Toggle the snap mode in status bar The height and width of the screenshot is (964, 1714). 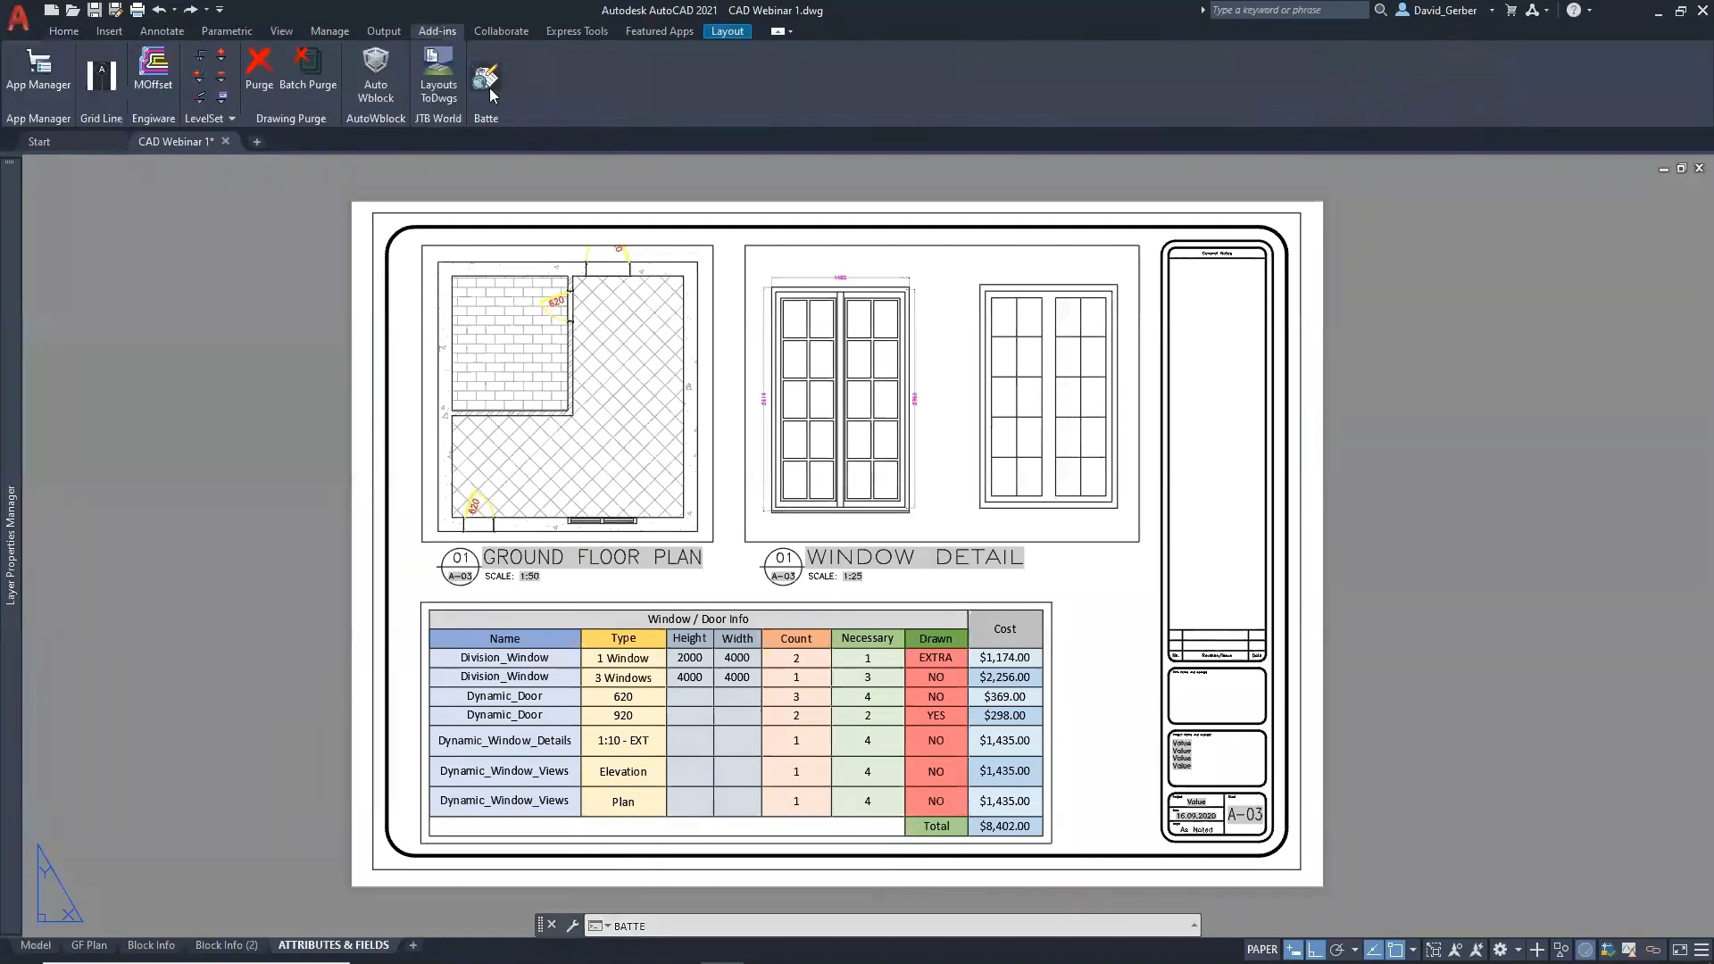[x=1294, y=950]
